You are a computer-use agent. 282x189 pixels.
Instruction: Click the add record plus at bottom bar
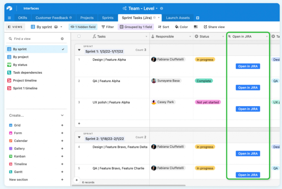77,180
